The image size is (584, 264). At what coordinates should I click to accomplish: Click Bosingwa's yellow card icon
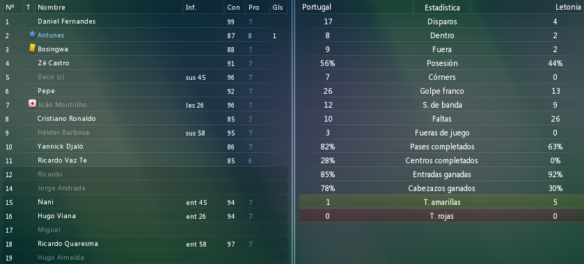tap(33, 48)
